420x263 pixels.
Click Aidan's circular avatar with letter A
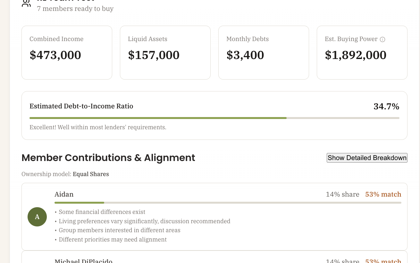point(37,217)
